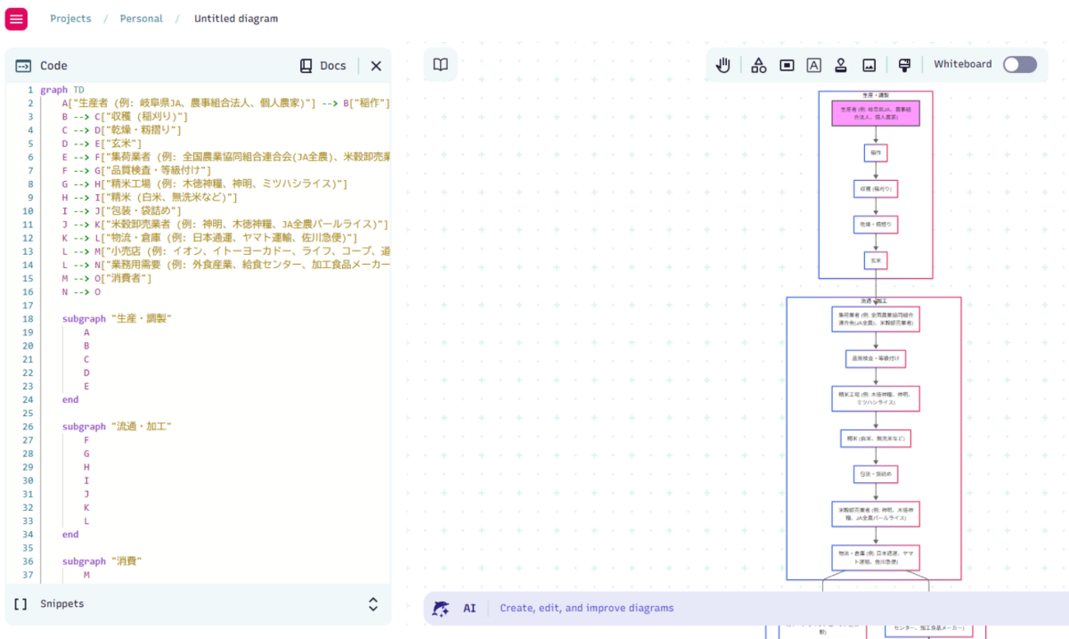
Task: Enable Whiteboard mode toggle
Action: [x=1020, y=63]
